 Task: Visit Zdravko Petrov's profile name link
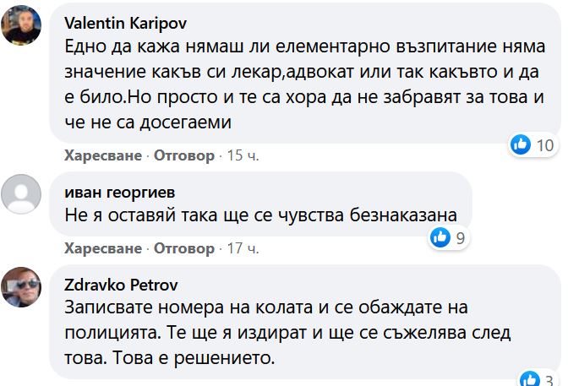(x=121, y=285)
